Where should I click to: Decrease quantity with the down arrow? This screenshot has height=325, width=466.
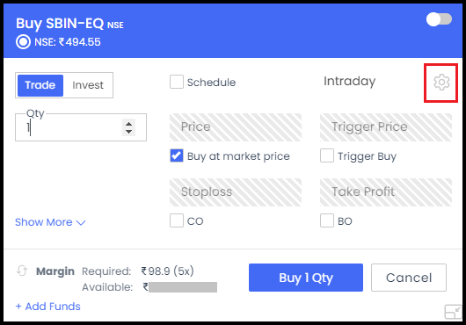click(x=128, y=132)
